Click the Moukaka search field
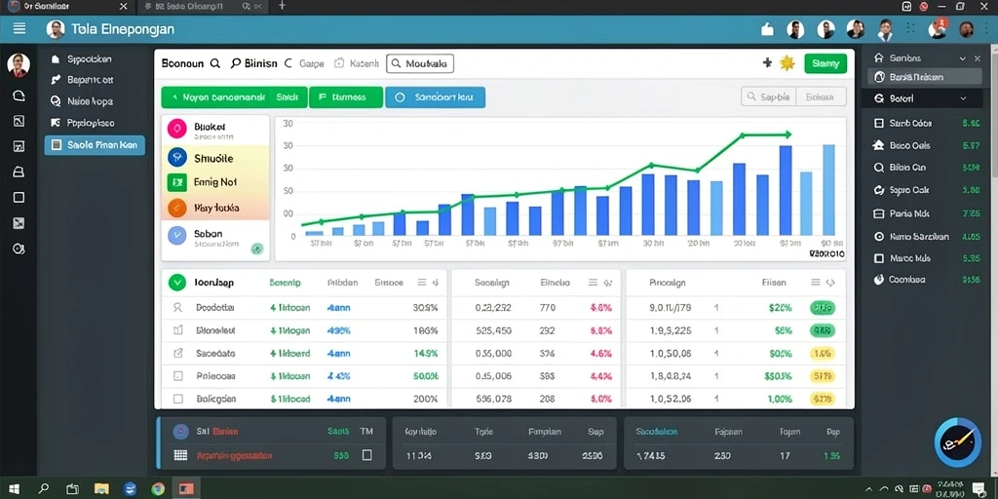The width and height of the screenshot is (998, 499). 419,63
